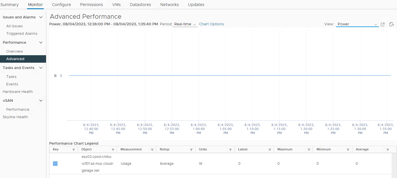This screenshot has height=178, width=397.
Task: Filter the Object column
Action: coord(113,150)
